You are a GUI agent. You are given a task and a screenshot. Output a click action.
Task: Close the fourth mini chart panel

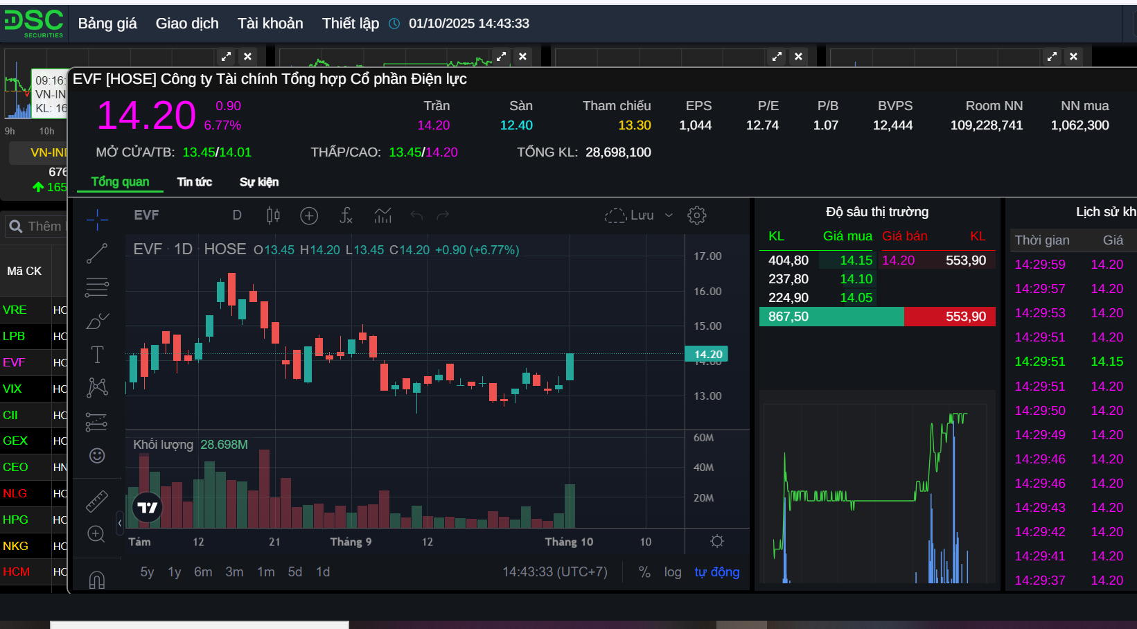point(1073,57)
